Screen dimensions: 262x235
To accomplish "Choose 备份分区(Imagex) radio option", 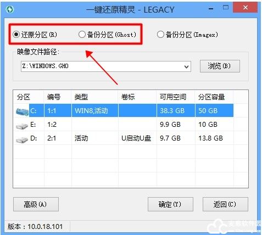I will [188, 35].
